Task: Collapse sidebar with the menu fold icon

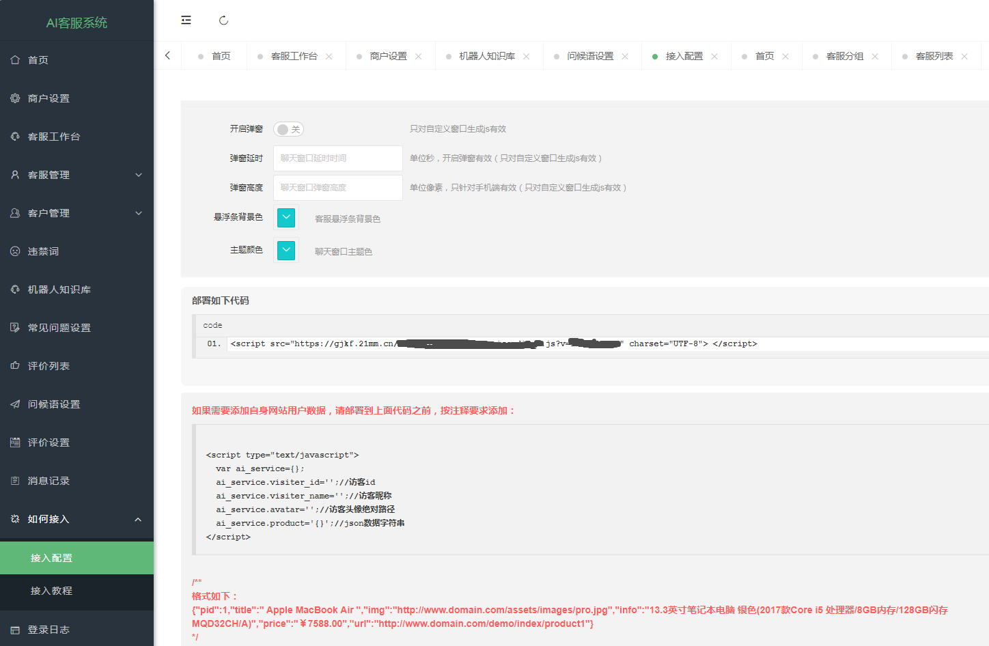Action: pos(186,20)
